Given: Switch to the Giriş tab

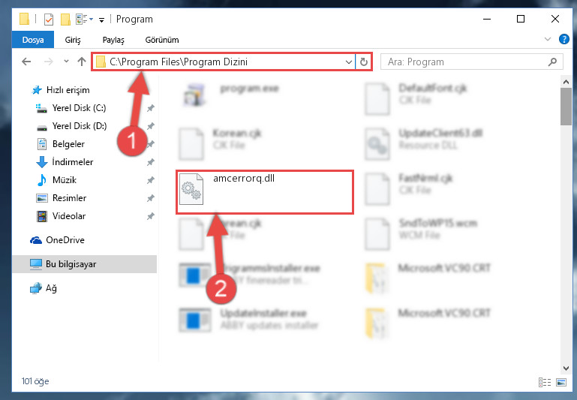Looking at the screenshot, I should 73,40.
